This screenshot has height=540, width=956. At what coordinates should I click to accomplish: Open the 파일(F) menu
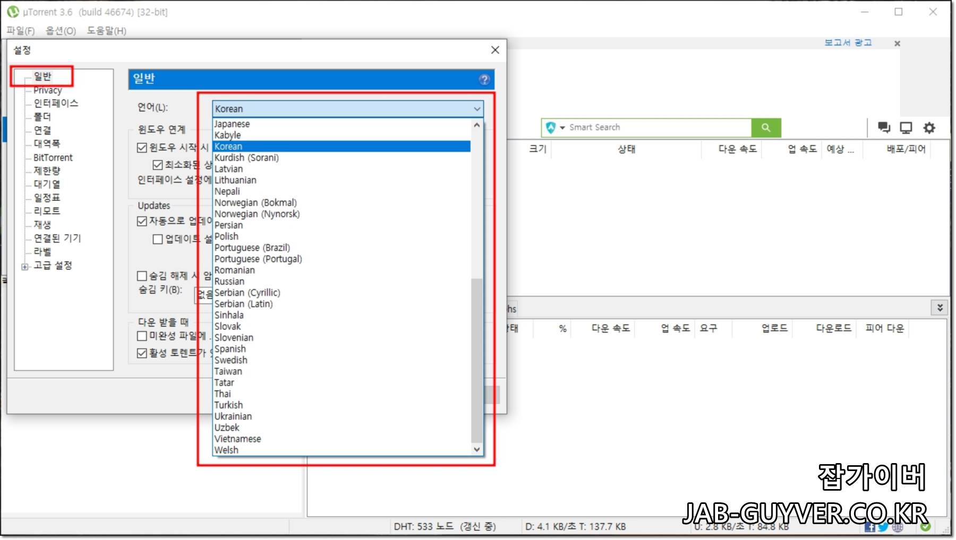(x=21, y=31)
